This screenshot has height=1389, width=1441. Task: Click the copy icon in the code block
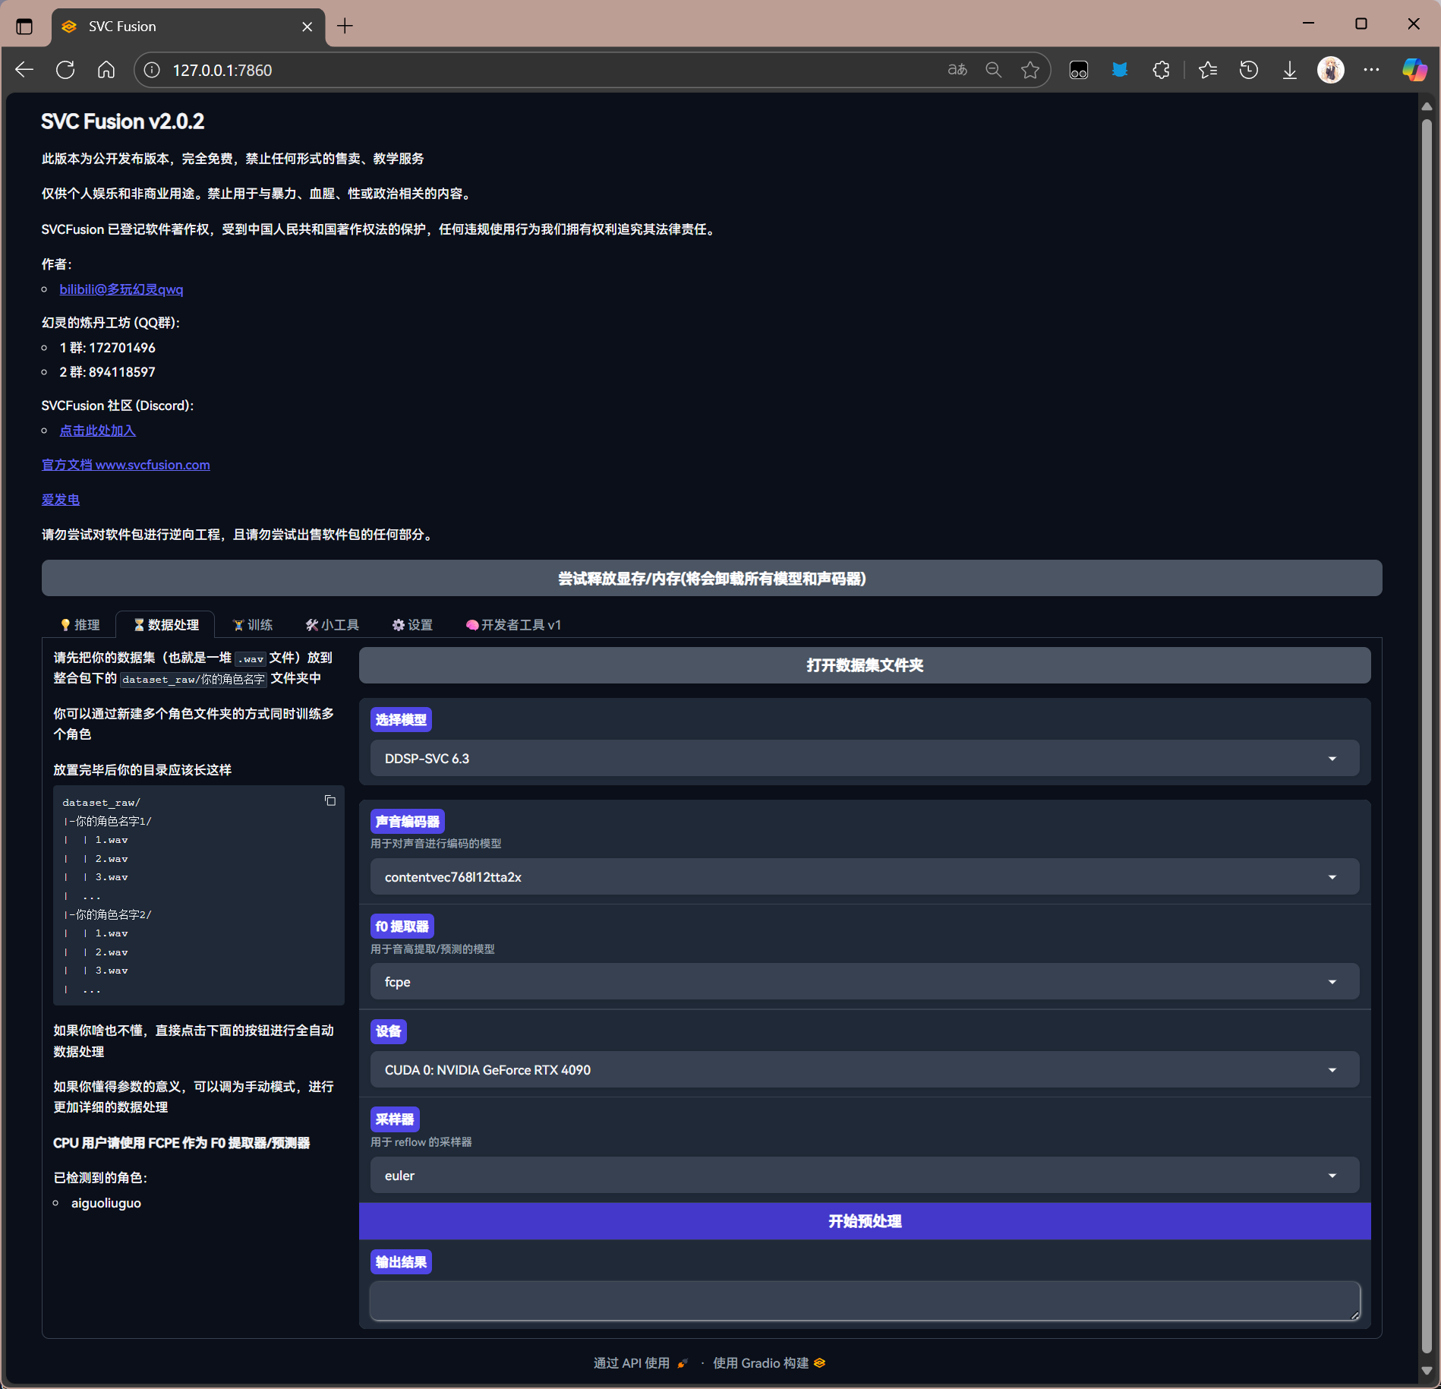330,800
